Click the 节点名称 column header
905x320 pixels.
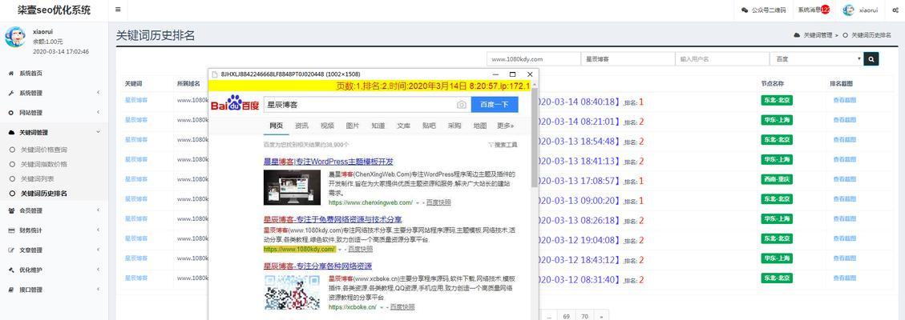pos(772,83)
